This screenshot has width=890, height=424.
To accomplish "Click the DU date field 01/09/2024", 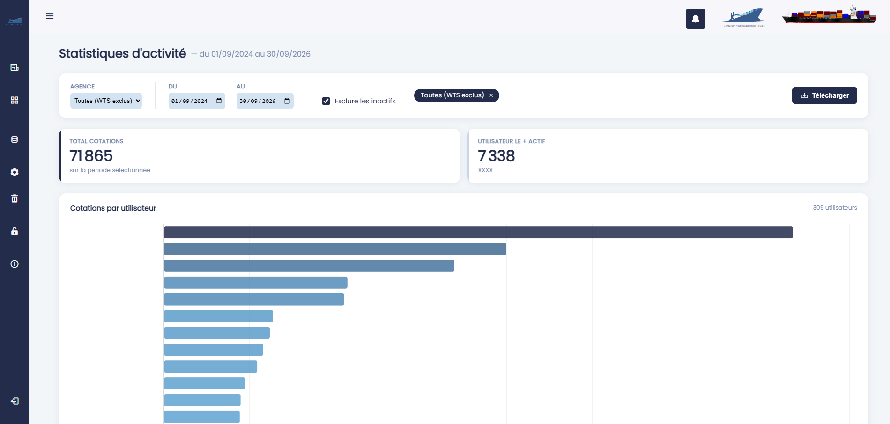I will pos(197,101).
